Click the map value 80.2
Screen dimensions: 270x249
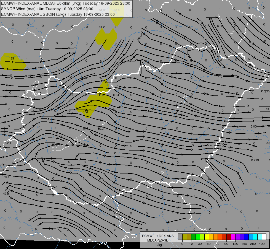click(x=101, y=129)
